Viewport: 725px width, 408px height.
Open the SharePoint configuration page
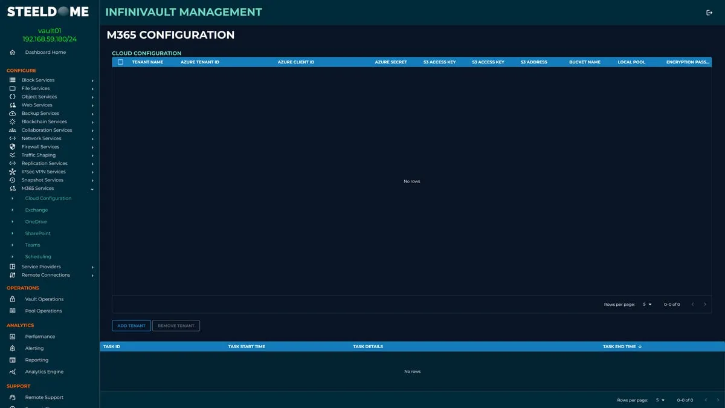click(x=38, y=233)
